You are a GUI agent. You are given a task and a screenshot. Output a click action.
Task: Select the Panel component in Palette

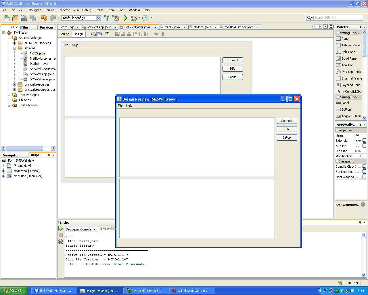coord(345,39)
